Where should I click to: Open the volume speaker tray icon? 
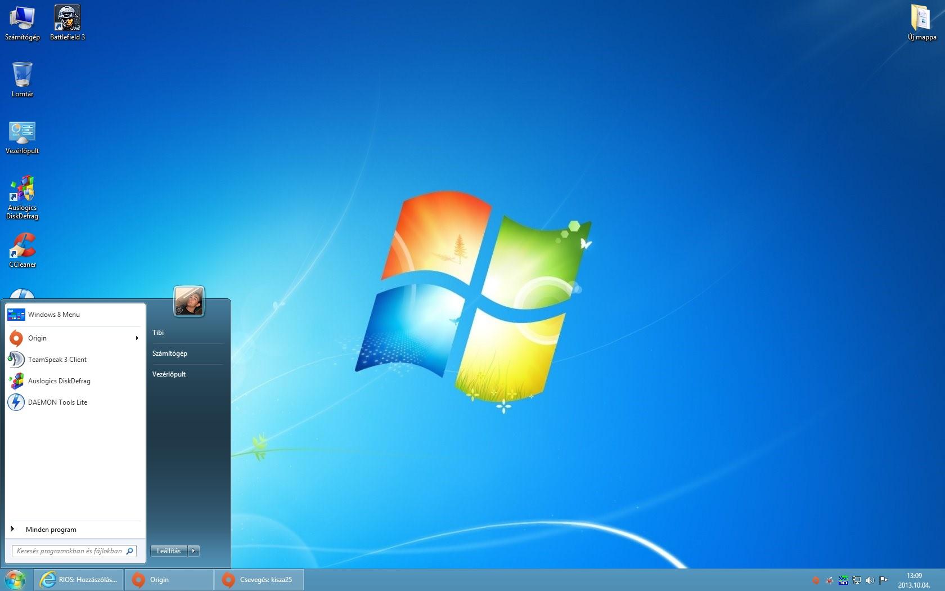point(870,580)
